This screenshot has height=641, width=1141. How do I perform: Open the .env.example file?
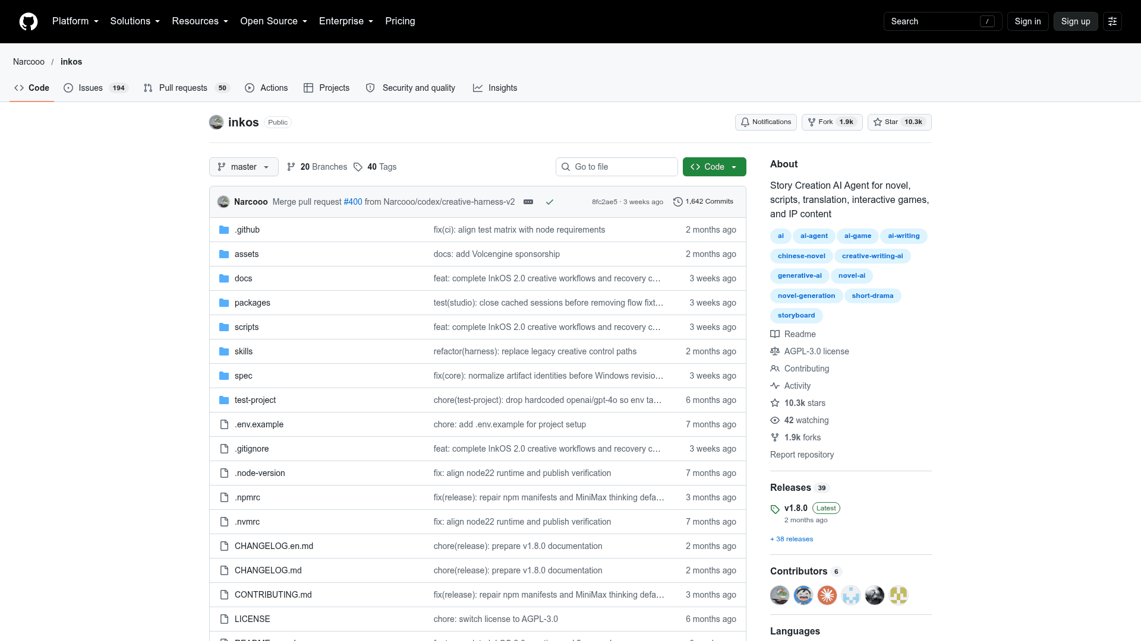tap(259, 424)
